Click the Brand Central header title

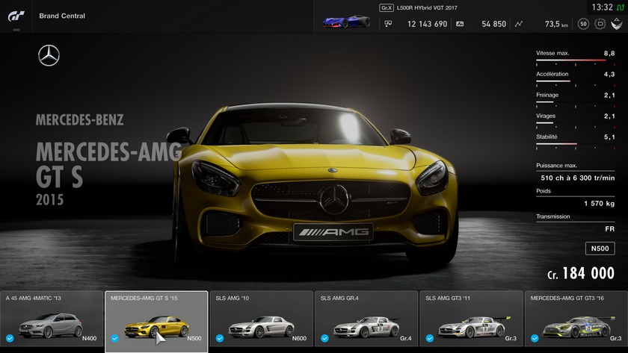coord(62,16)
